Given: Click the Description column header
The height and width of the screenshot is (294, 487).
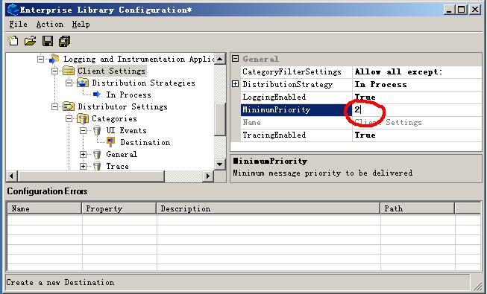Looking at the screenshot, I should pos(268,208).
